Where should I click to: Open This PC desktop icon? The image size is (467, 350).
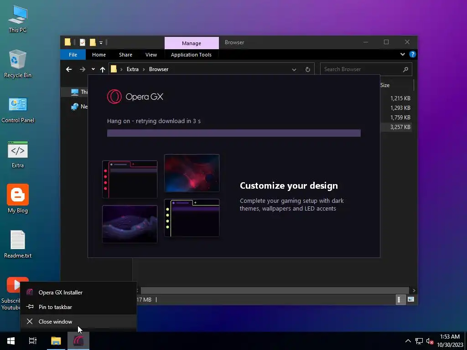[18, 19]
